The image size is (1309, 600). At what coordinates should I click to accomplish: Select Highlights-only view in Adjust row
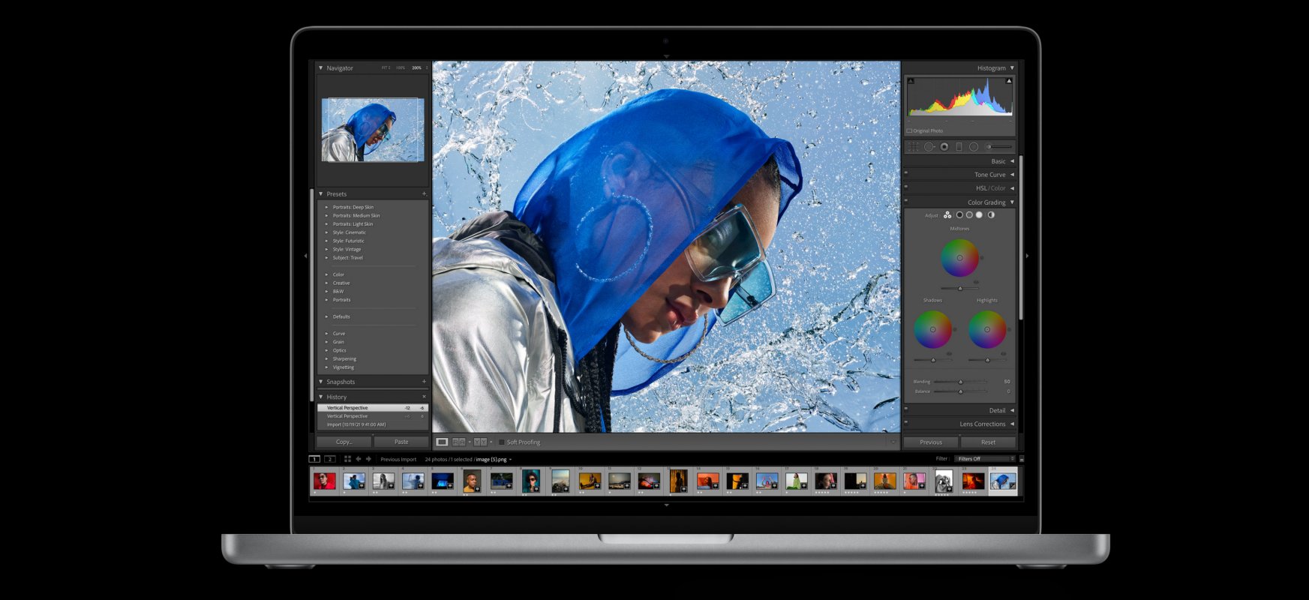click(x=979, y=214)
